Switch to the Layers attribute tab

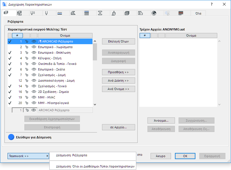click(x=6, y=13)
